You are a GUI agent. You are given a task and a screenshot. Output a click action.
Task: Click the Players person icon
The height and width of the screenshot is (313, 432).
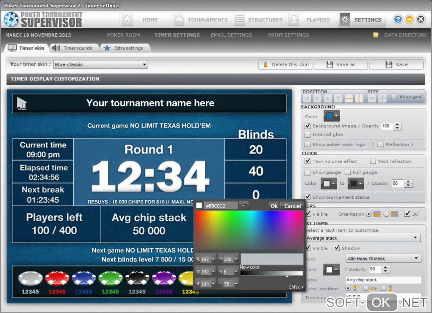pyautogui.click(x=294, y=20)
